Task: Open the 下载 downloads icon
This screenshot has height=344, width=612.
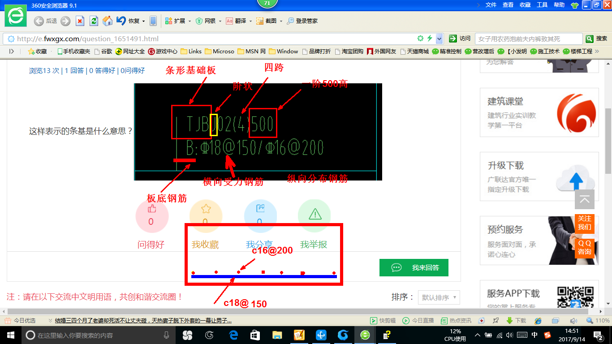Action: (516, 321)
